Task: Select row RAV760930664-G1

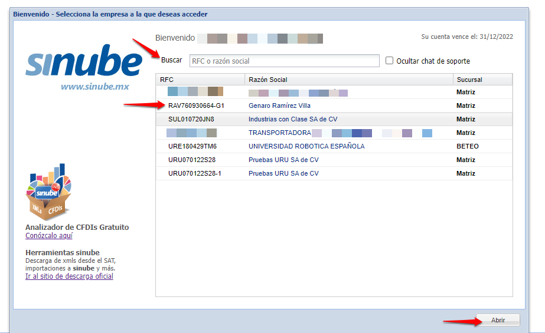Action: tap(196, 106)
